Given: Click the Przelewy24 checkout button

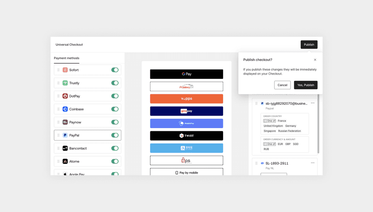Looking at the screenshot, I should pyautogui.click(x=186, y=87).
